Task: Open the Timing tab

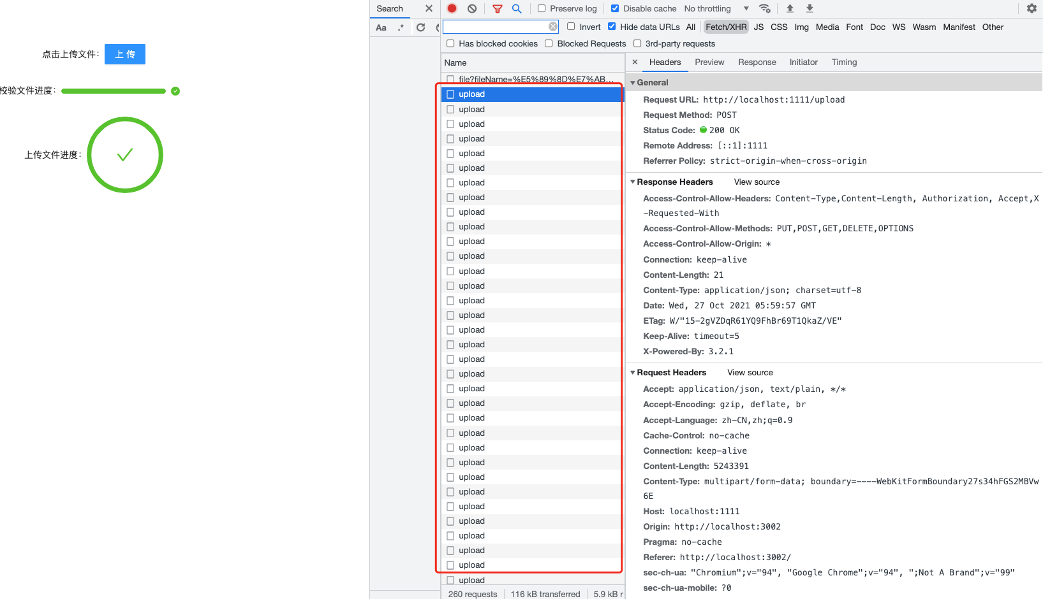Action: coord(844,62)
